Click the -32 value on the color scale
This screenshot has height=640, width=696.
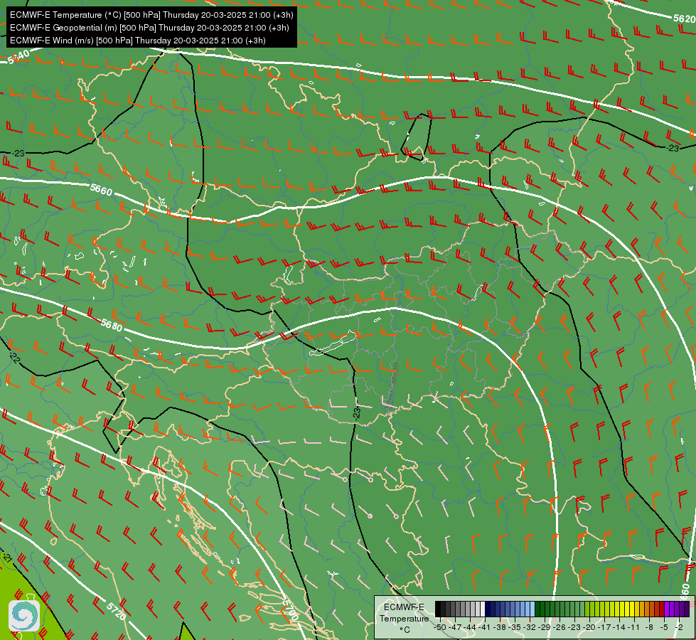coord(530,627)
